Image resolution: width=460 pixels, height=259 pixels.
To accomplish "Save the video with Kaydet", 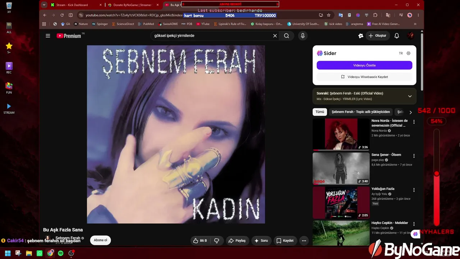I will 285,241.
